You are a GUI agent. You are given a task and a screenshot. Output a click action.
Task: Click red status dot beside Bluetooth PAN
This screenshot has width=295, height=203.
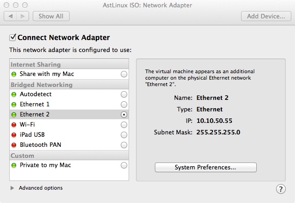coord(14,145)
